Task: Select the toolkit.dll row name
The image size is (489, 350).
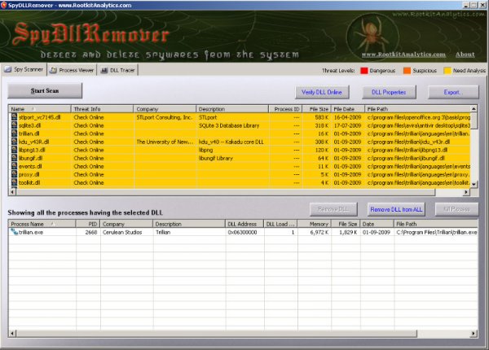Action: click(29, 182)
